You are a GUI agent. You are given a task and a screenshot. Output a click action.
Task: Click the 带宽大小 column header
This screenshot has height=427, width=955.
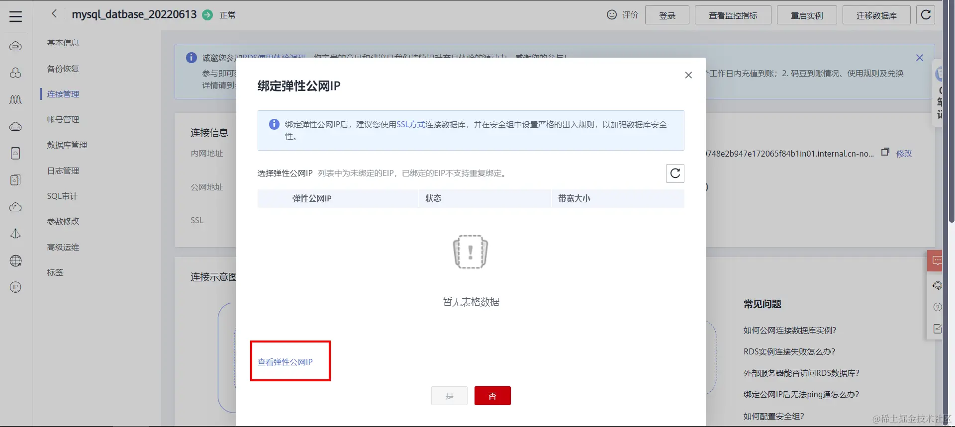pos(618,198)
